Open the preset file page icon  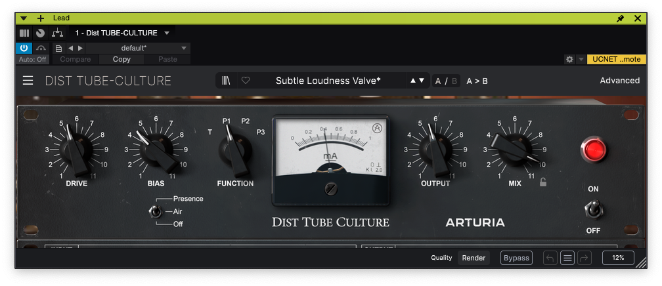coord(58,48)
